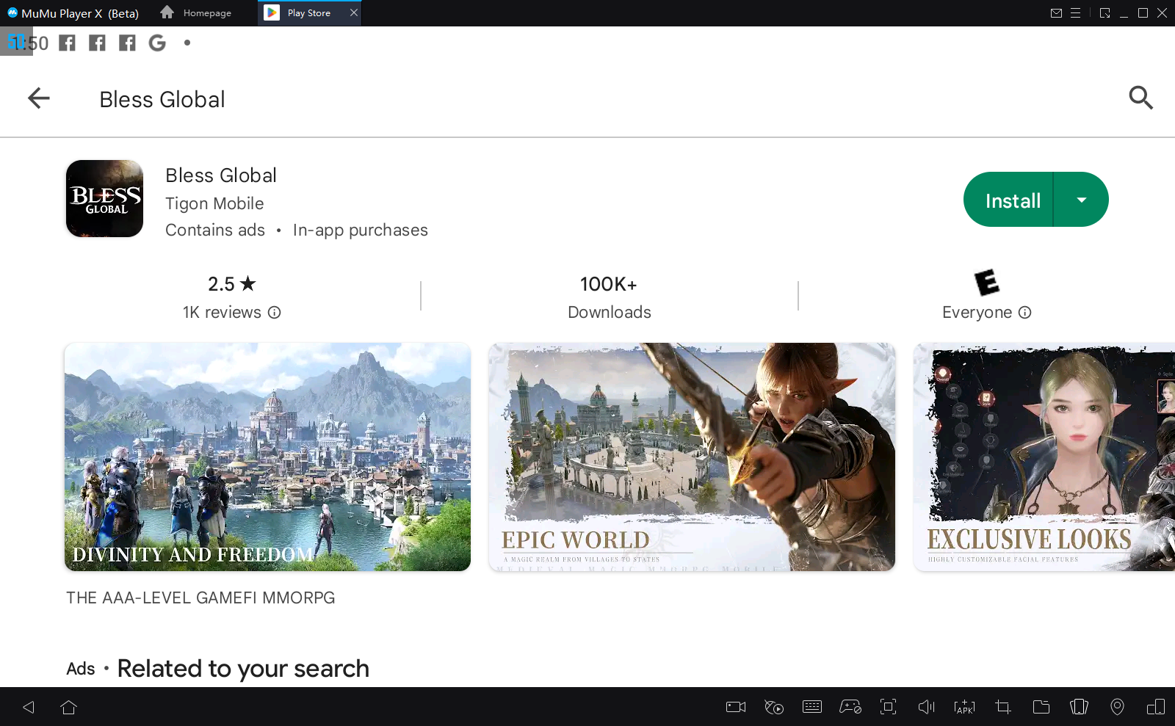This screenshot has width=1175, height=726.
Task: Open the virtual keyboard settings icon
Action: coord(812,707)
